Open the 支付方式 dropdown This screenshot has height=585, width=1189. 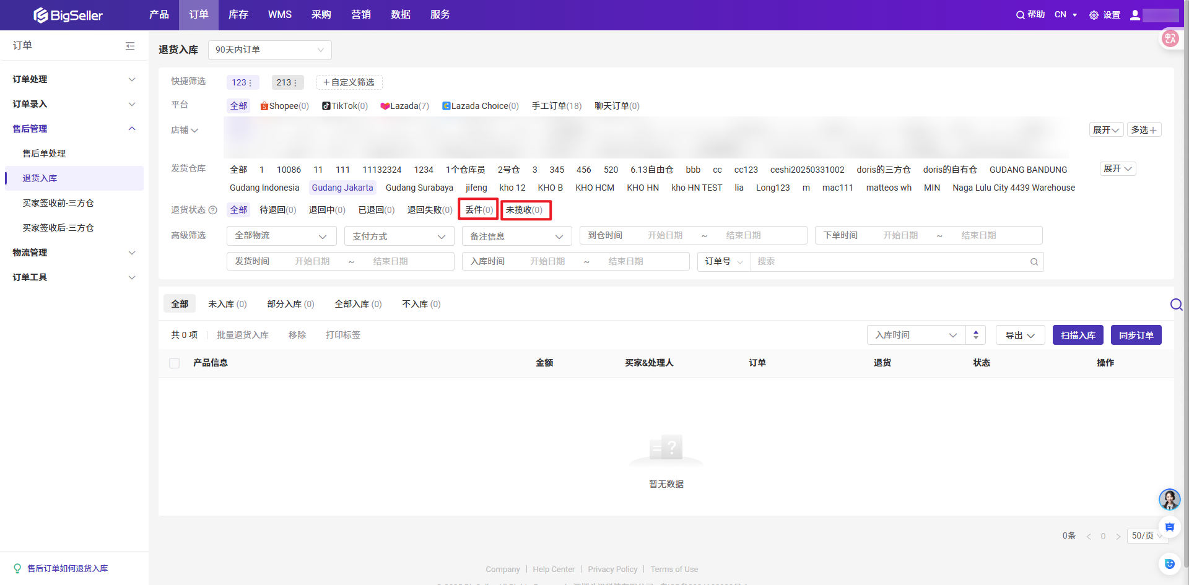coord(399,236)
